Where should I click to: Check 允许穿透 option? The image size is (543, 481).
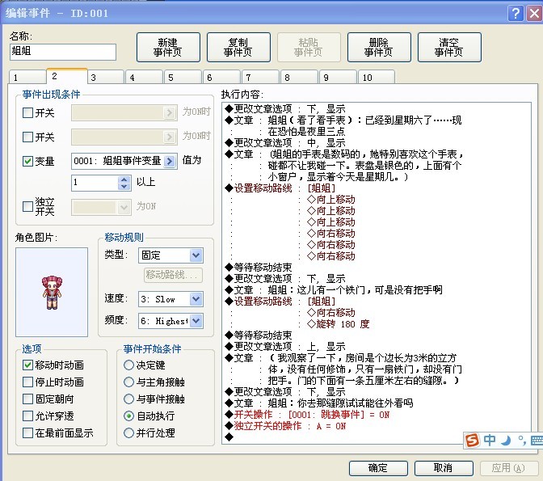(27, 416)
